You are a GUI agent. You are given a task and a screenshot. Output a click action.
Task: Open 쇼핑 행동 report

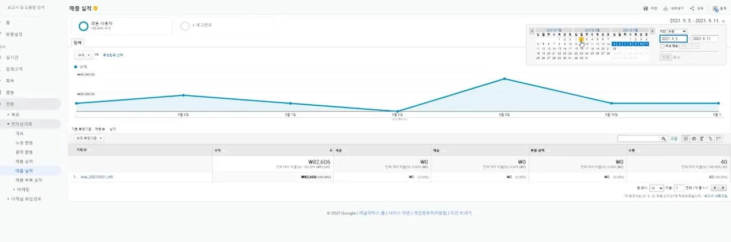(24, 143)
